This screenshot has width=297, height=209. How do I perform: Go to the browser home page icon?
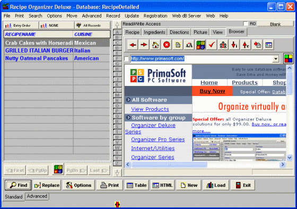155,45
